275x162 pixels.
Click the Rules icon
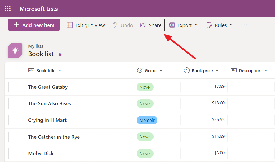coord(209,25)
